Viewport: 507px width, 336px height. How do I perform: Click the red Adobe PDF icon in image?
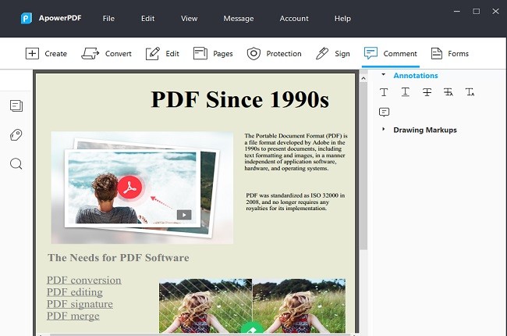click(x=129, y=188)
